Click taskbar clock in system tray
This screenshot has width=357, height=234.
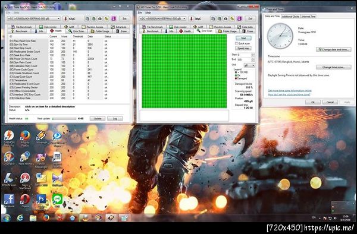coord(345,218)
